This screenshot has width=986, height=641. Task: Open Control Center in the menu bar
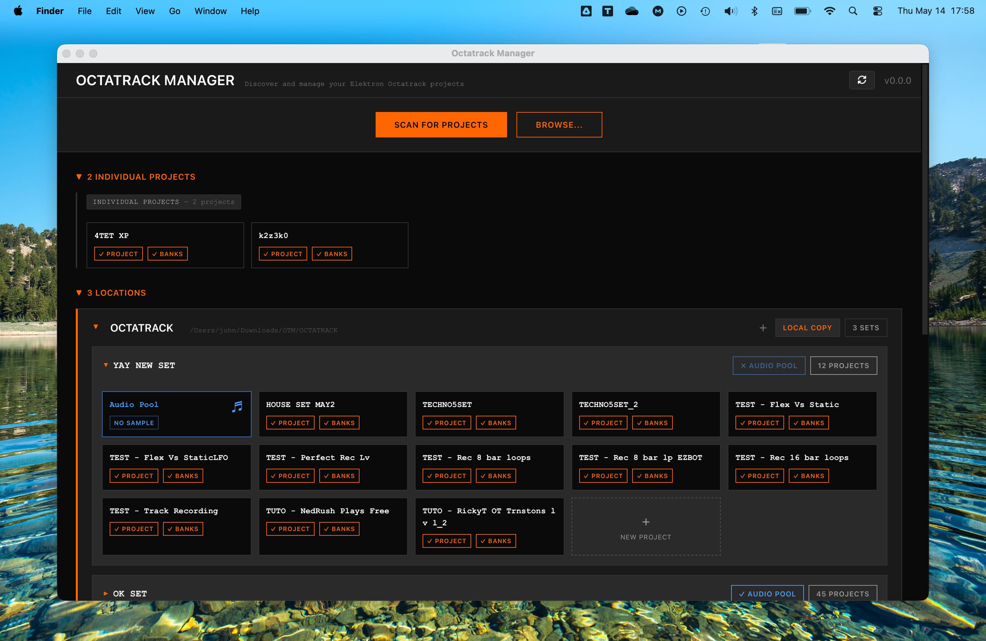877,11
